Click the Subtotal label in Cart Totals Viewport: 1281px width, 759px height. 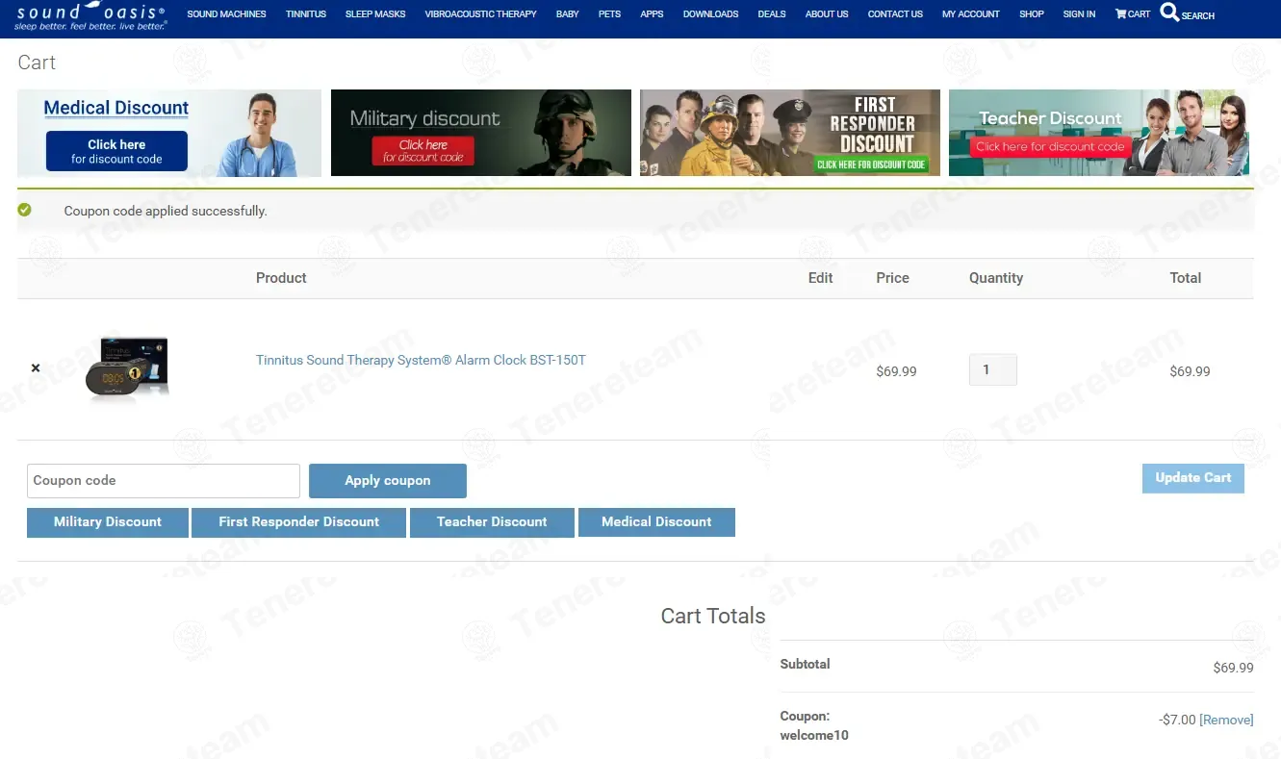tap(805, 664)
